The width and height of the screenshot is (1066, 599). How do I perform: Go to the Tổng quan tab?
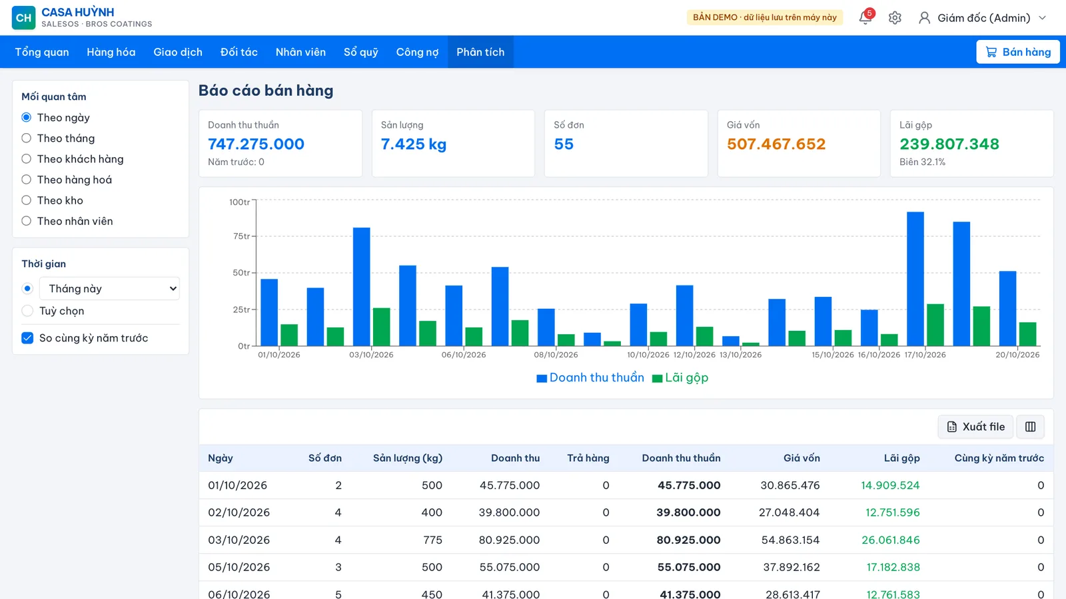[42, 52]
